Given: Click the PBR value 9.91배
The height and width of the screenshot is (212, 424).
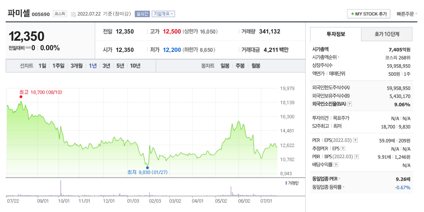Looking at the screenshot, I should (x=384, y=157).
